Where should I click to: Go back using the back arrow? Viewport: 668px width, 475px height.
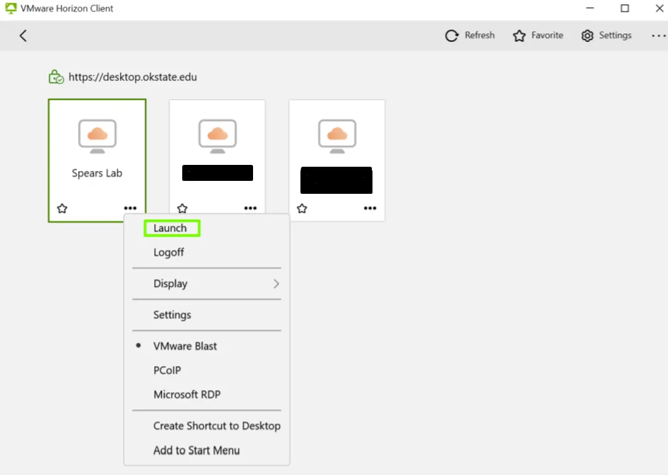23,36
